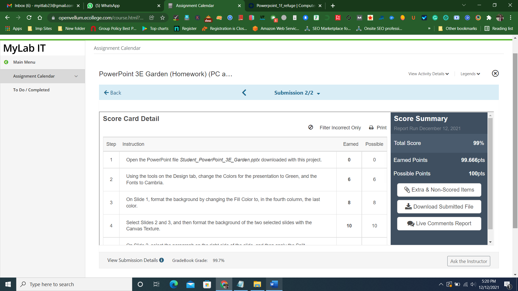Reload the page with the refresh icon

click(x=29, y=18)
